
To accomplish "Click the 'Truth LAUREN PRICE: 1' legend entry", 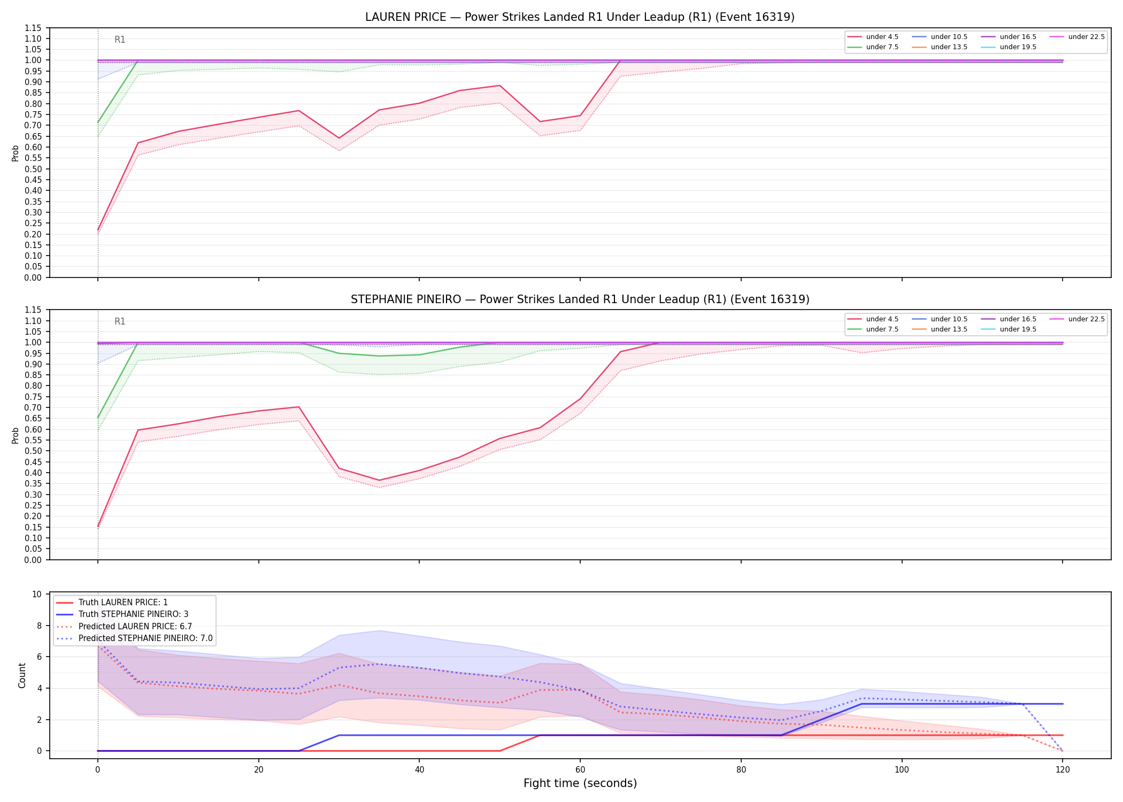I will (112, 603).
